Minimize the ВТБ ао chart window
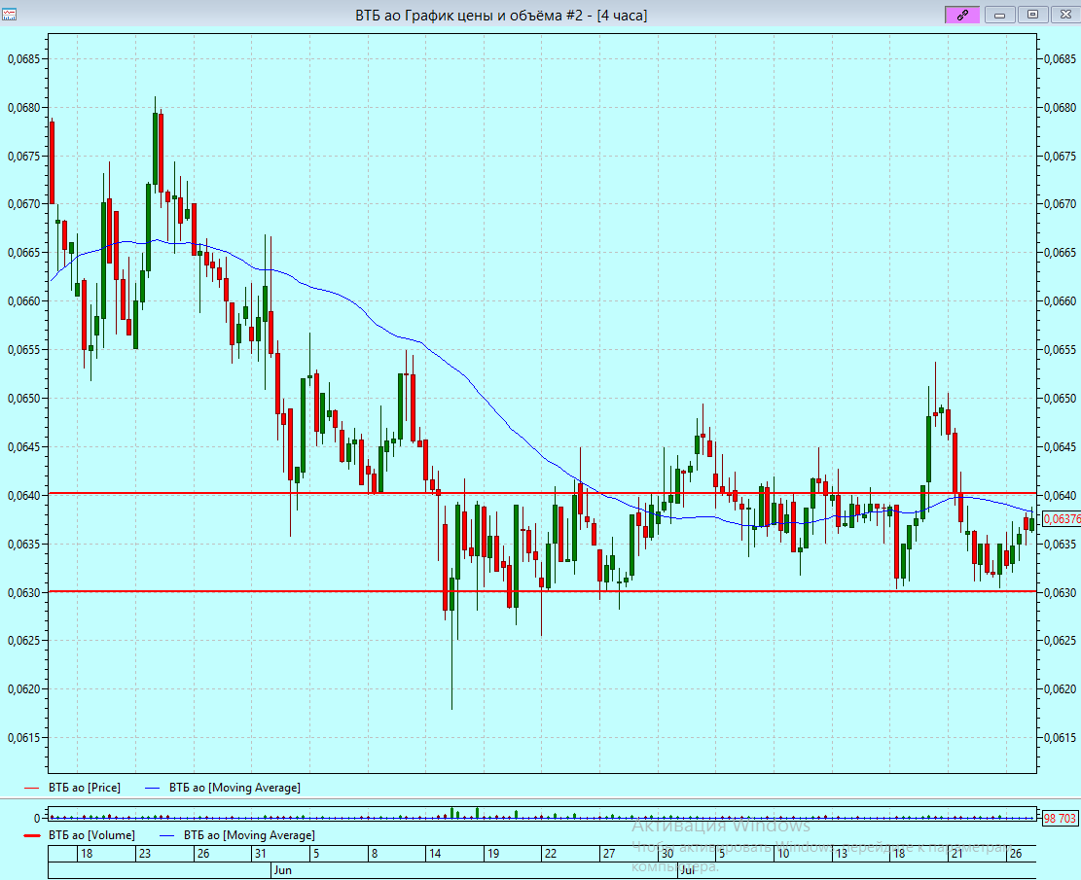 coord(999,15)
